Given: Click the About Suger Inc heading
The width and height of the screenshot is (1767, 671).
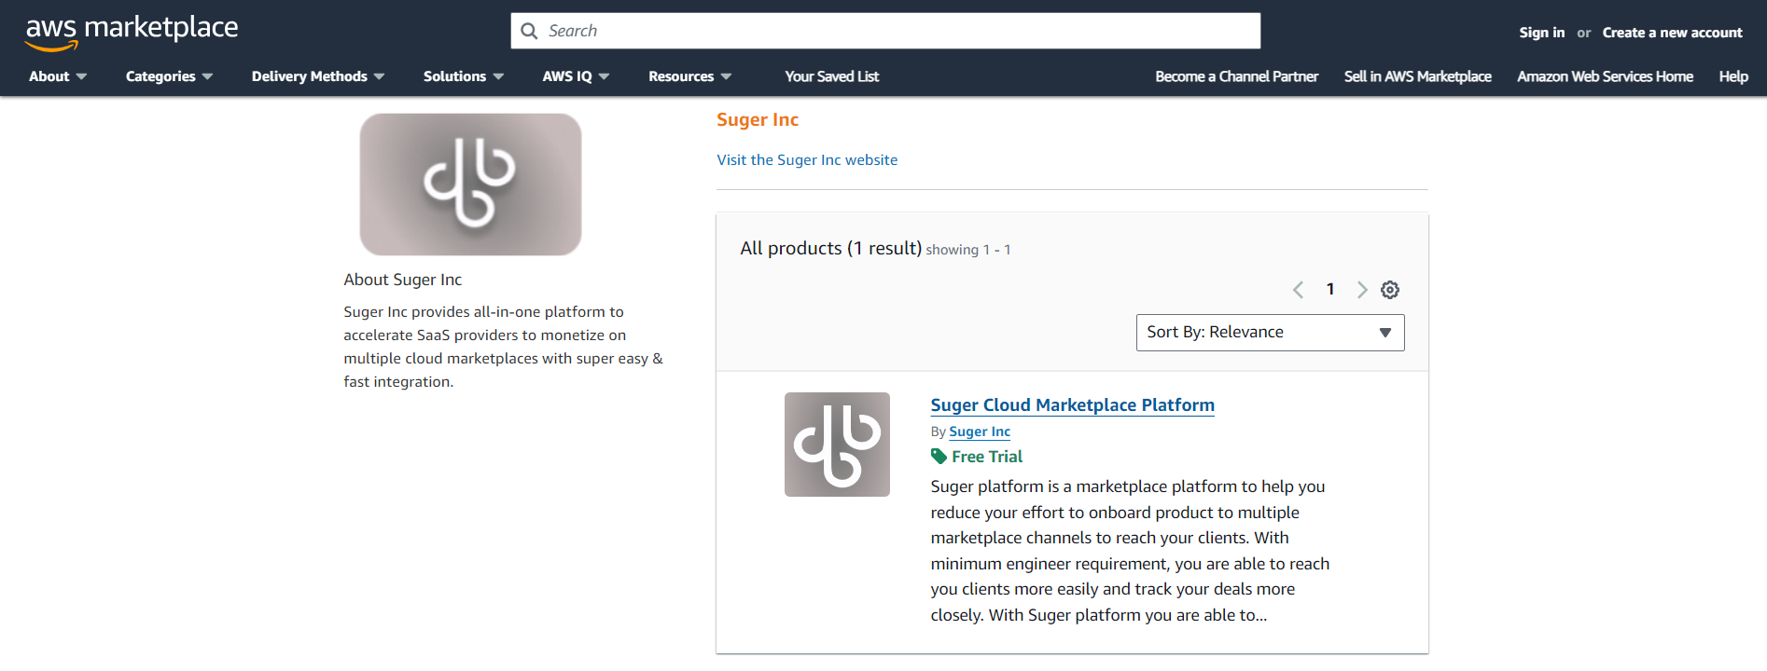Looking at the screenshot, I should coord(402,280).
